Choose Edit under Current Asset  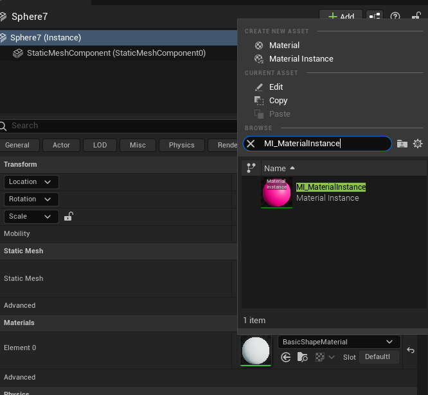coord(276,87)
